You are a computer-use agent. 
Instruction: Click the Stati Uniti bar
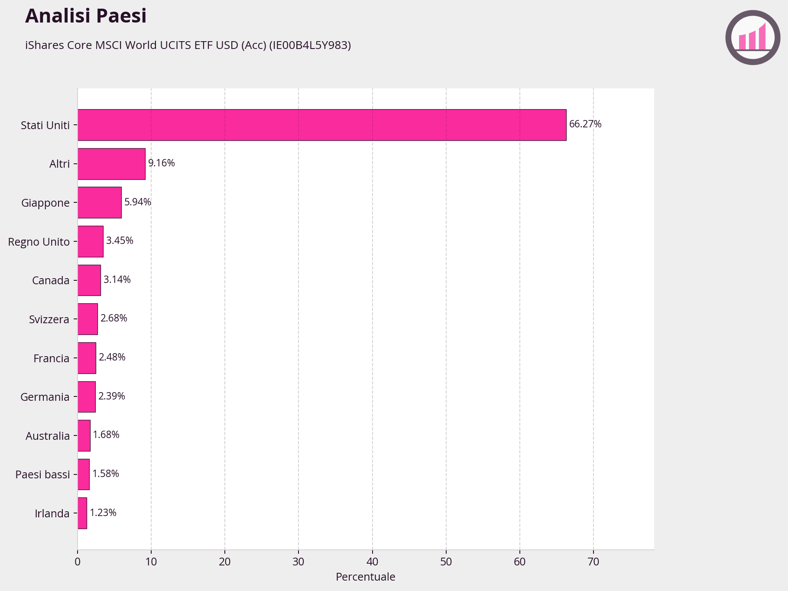pos(321,125)
